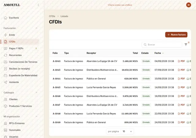Viewport: 196px width, 138px height.
Task: Click the Nueva factura button
Action: point(176,35)
